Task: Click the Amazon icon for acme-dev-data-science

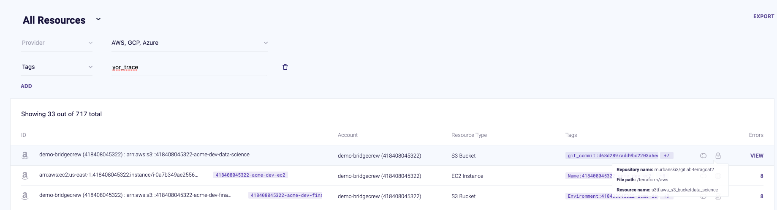Action: pyautogui.click(x=25, y=155)
